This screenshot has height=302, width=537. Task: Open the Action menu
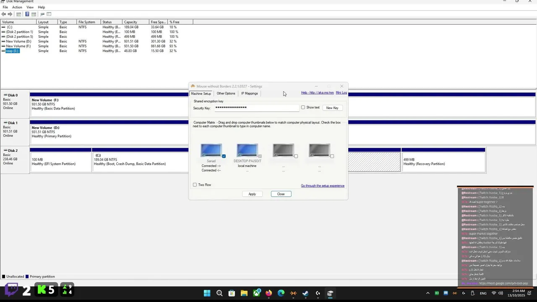pos(17,7)
